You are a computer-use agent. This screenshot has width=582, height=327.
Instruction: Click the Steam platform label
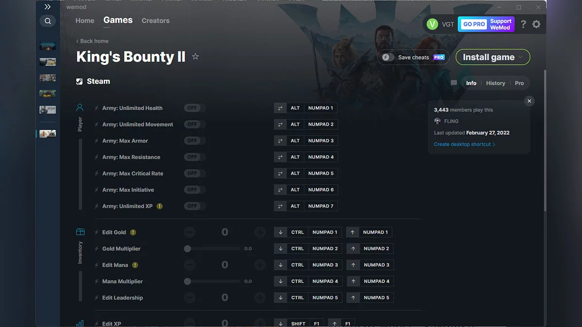[93, 81]
